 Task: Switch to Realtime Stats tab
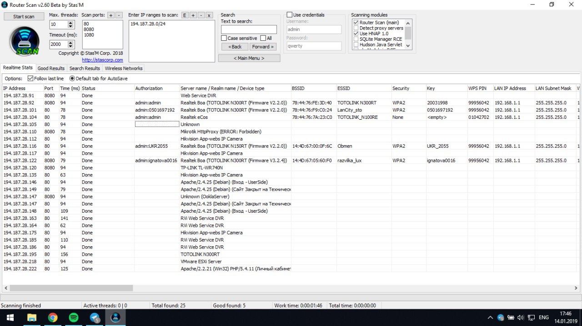coord(18,68)
